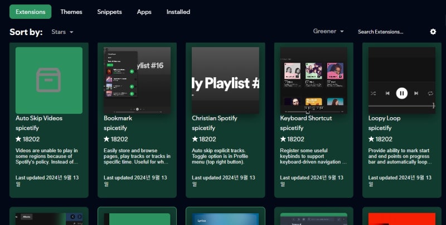
Task: Click the progress bar in Loopy Loop preview
Action: 401,106
